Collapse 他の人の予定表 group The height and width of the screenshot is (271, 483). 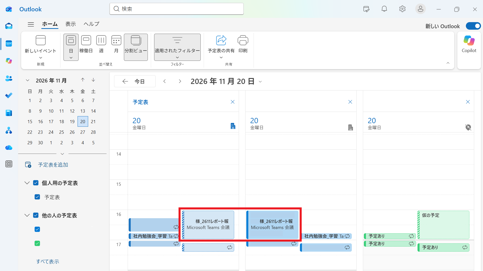[x=27, y=215]
